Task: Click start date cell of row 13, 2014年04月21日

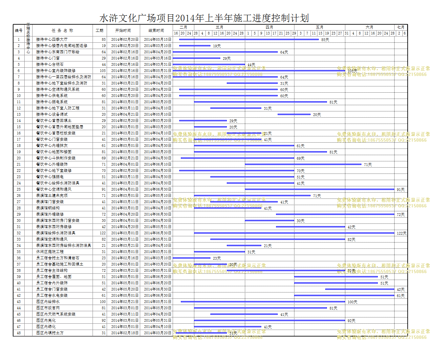Action: pyautogui.click(x=123, y=114)
